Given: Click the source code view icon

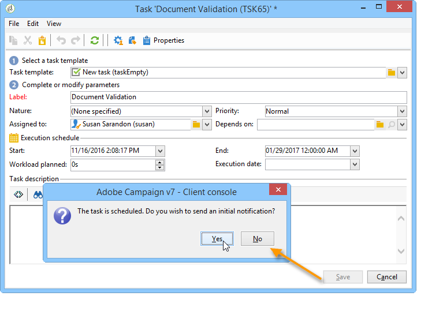Looking at the screenshot, I should point(18,194).
